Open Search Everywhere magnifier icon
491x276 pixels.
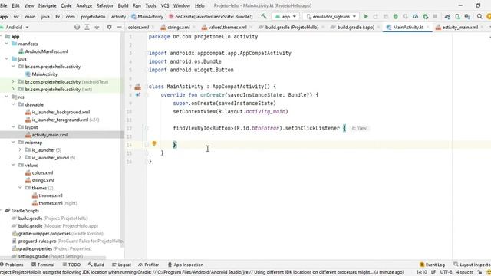pos(479,17)
